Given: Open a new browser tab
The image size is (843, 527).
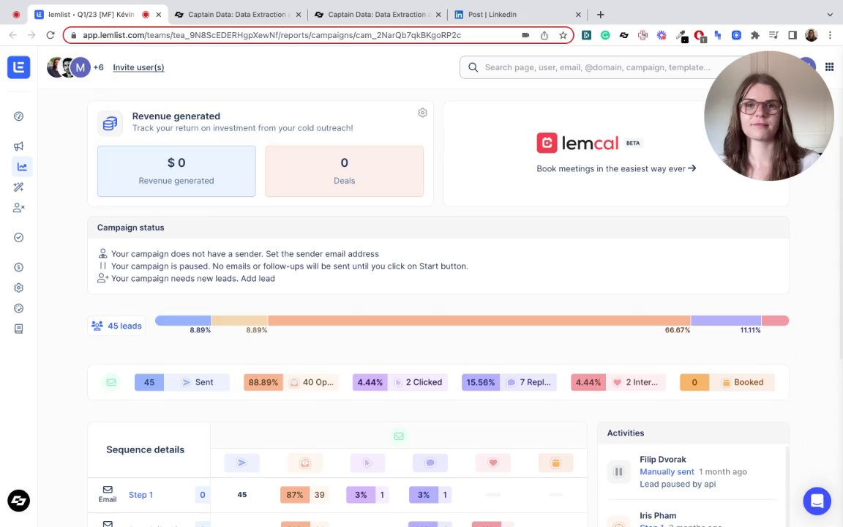Looking at the screenshot, I should (x=601, y=15).
